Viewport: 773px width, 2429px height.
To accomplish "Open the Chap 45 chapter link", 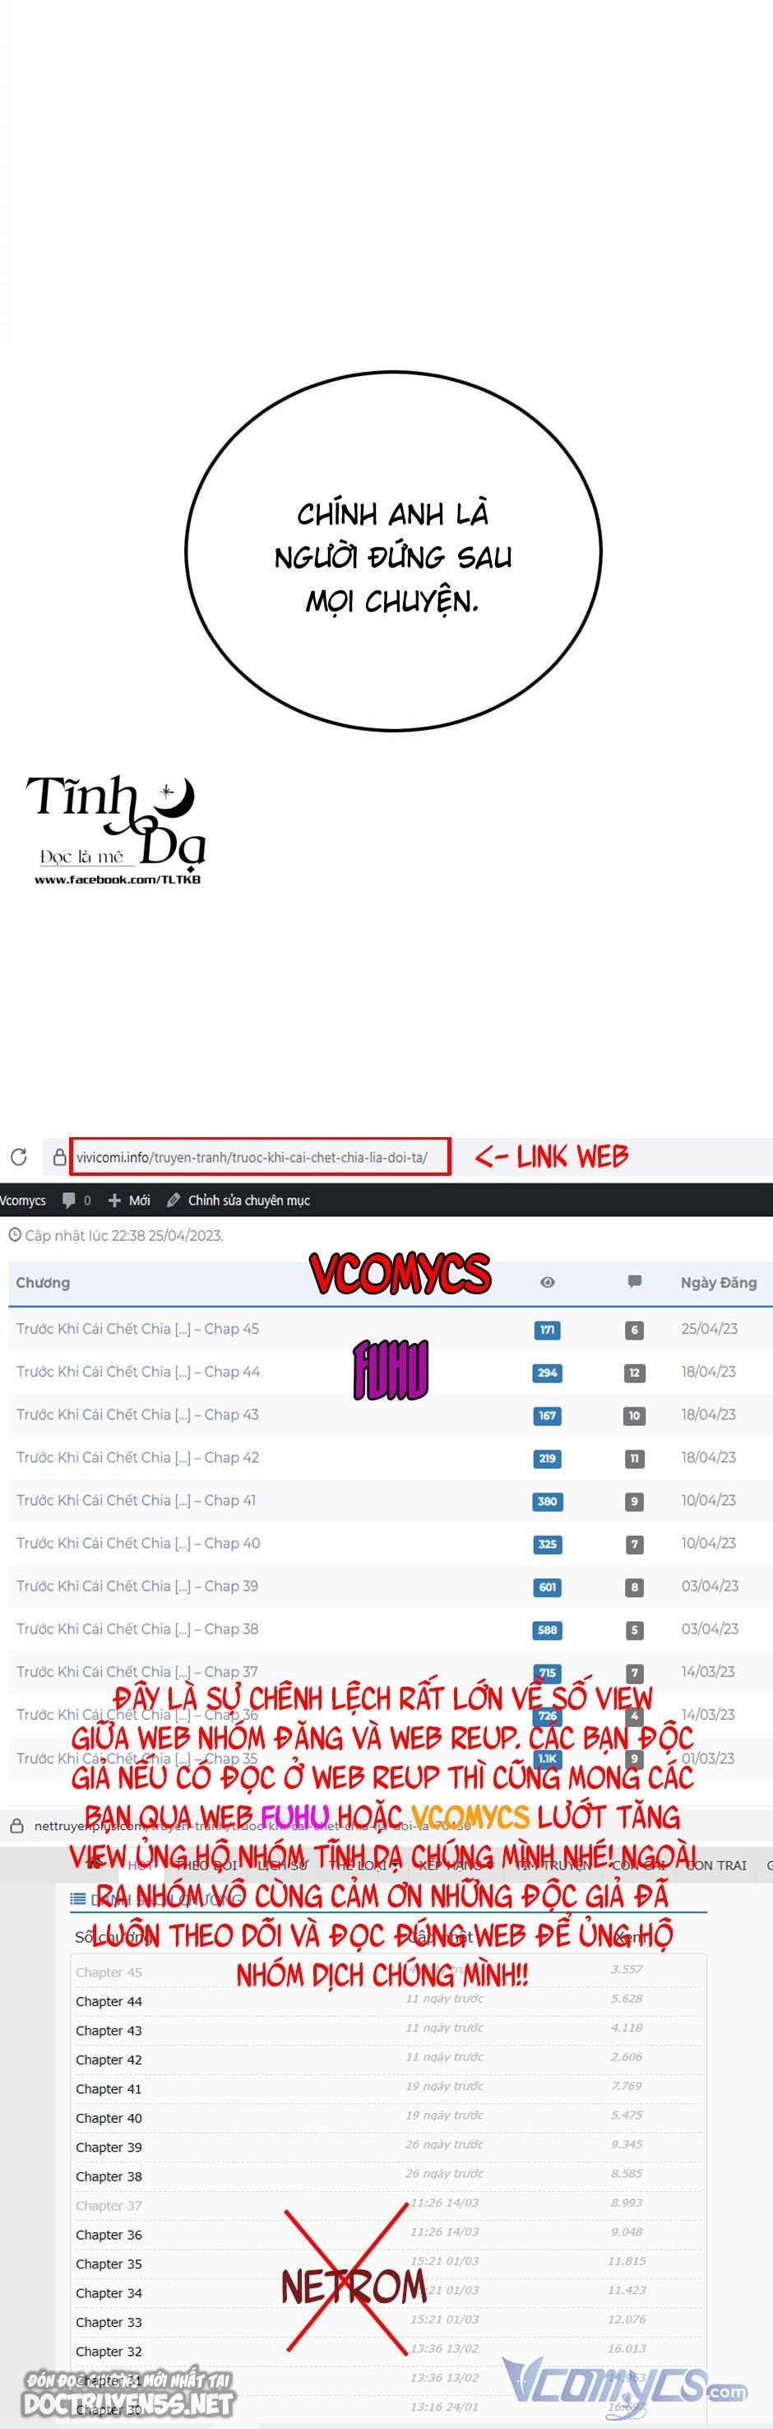I will (137, 1329).
